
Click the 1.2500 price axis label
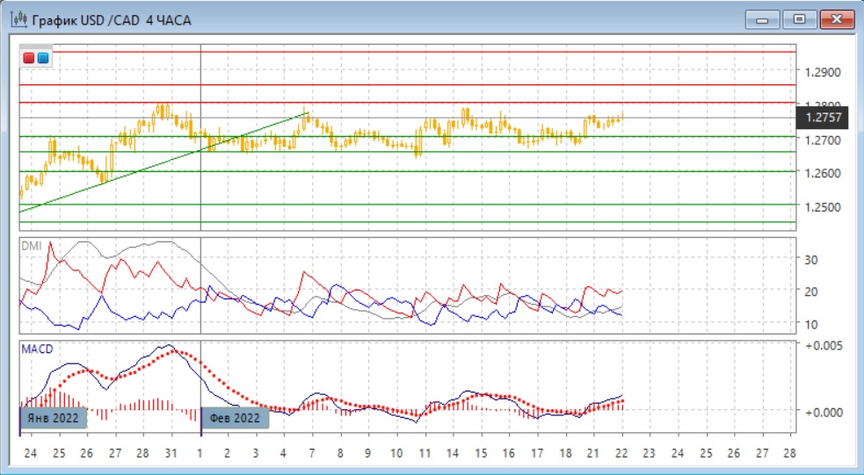(x=821, y=207)
